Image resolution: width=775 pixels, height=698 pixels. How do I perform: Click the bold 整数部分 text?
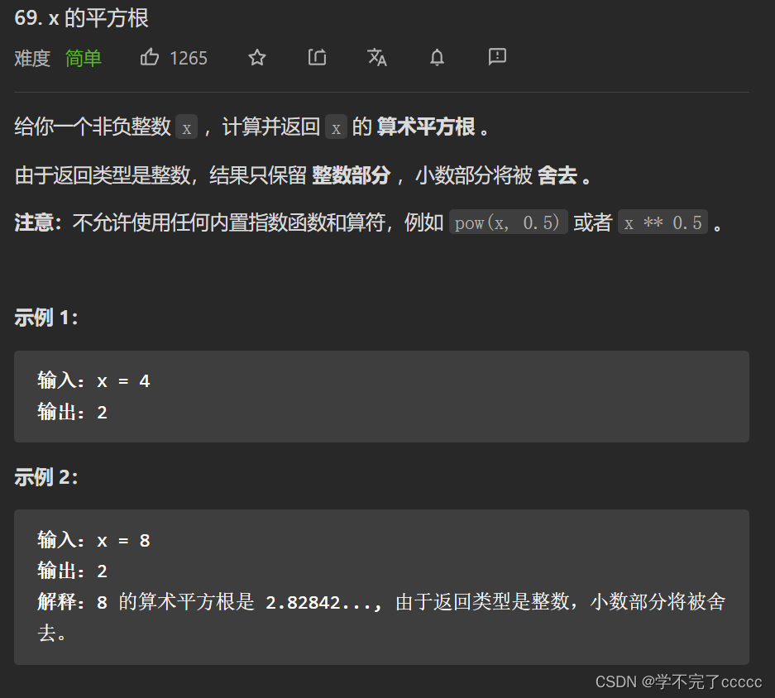(351, 175)
